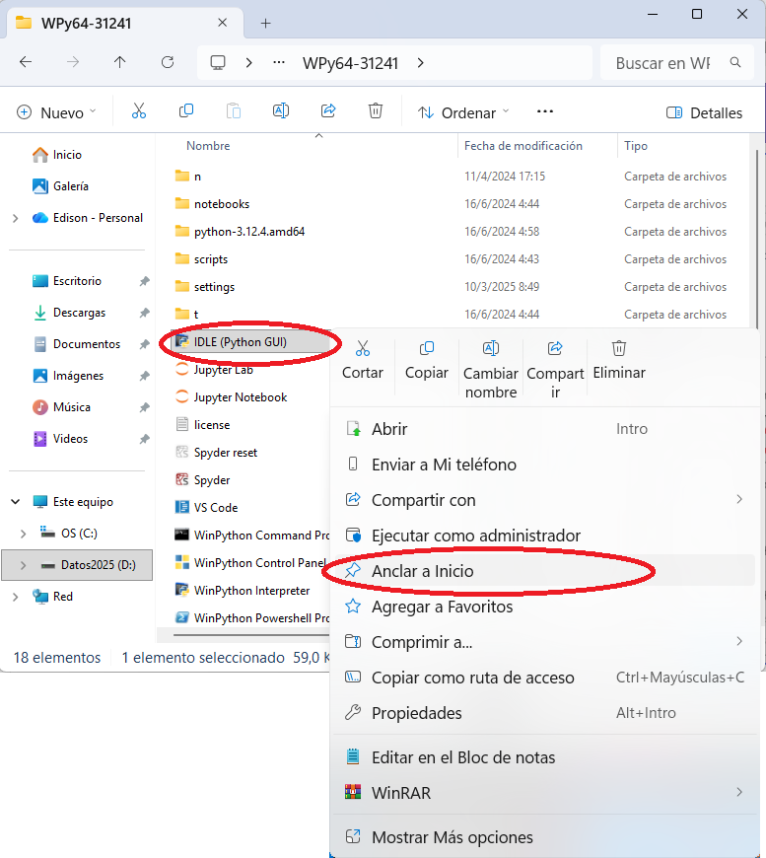
Task: Sort by Fecha de modificación column
Action: 523,146
